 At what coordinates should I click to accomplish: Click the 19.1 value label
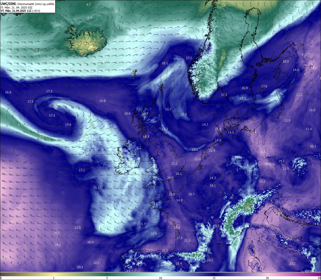click(x=213, y=186)
